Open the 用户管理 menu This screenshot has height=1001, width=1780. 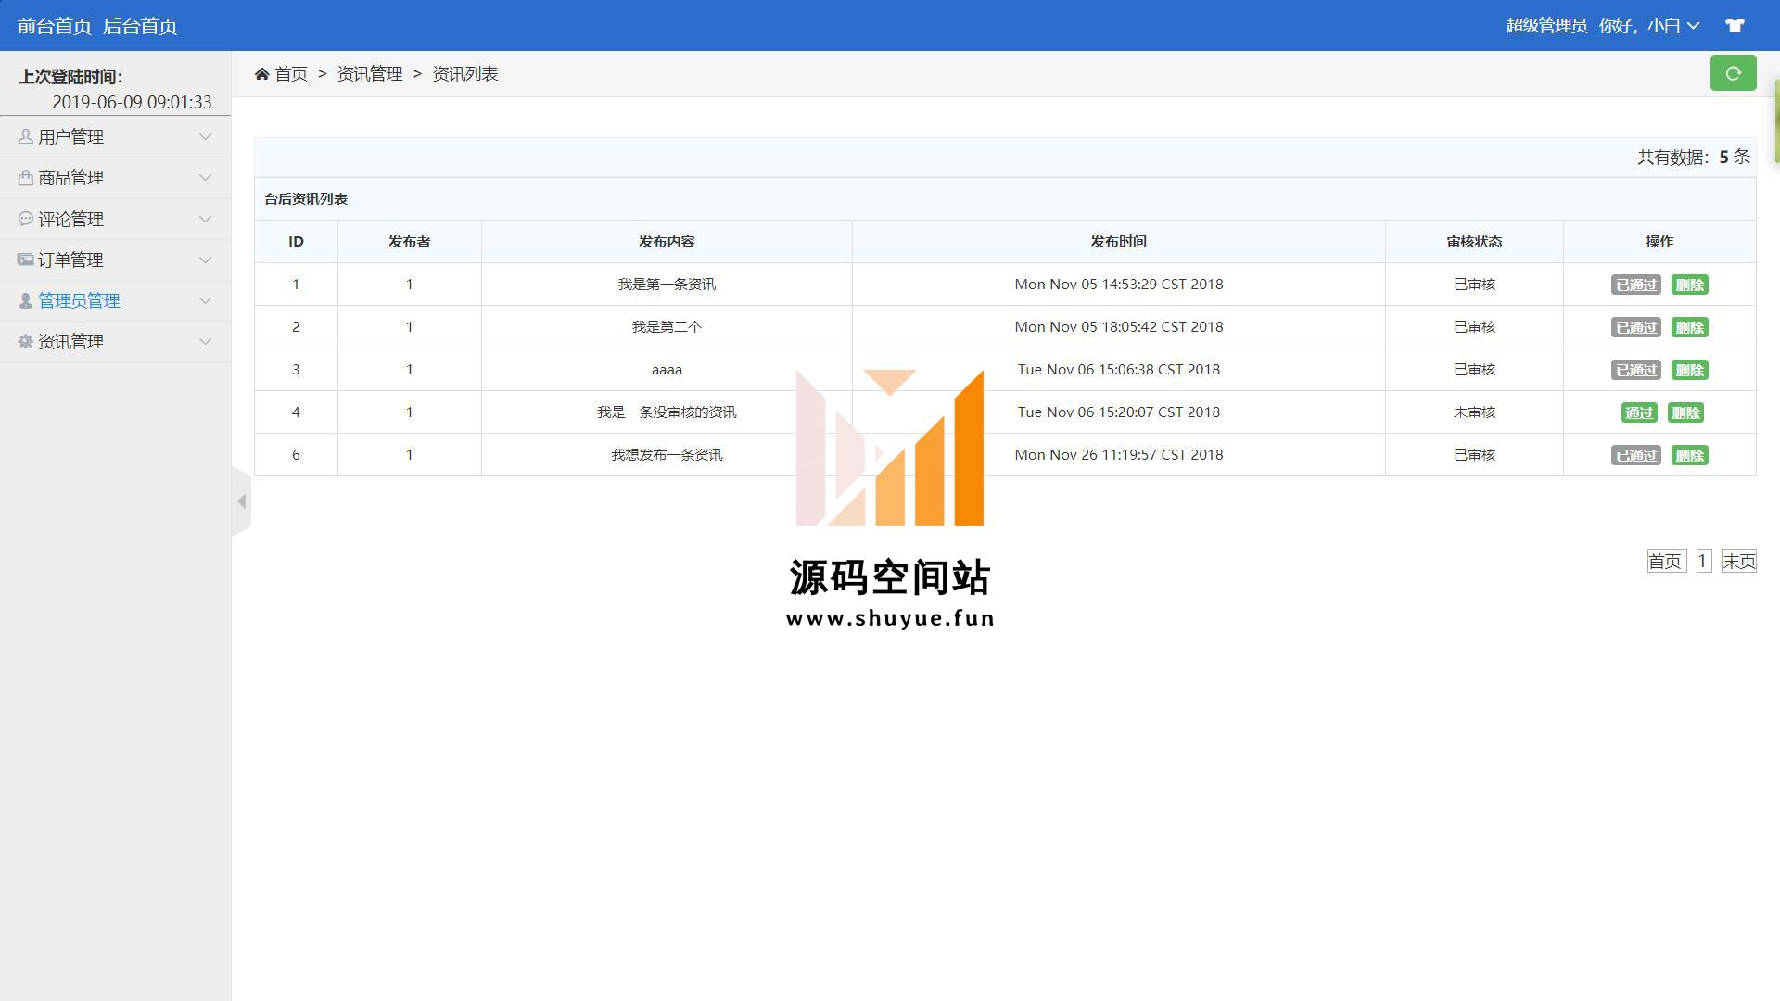[115, 136]
